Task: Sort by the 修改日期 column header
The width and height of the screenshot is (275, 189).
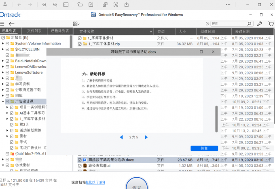Action: pos(252,32)
